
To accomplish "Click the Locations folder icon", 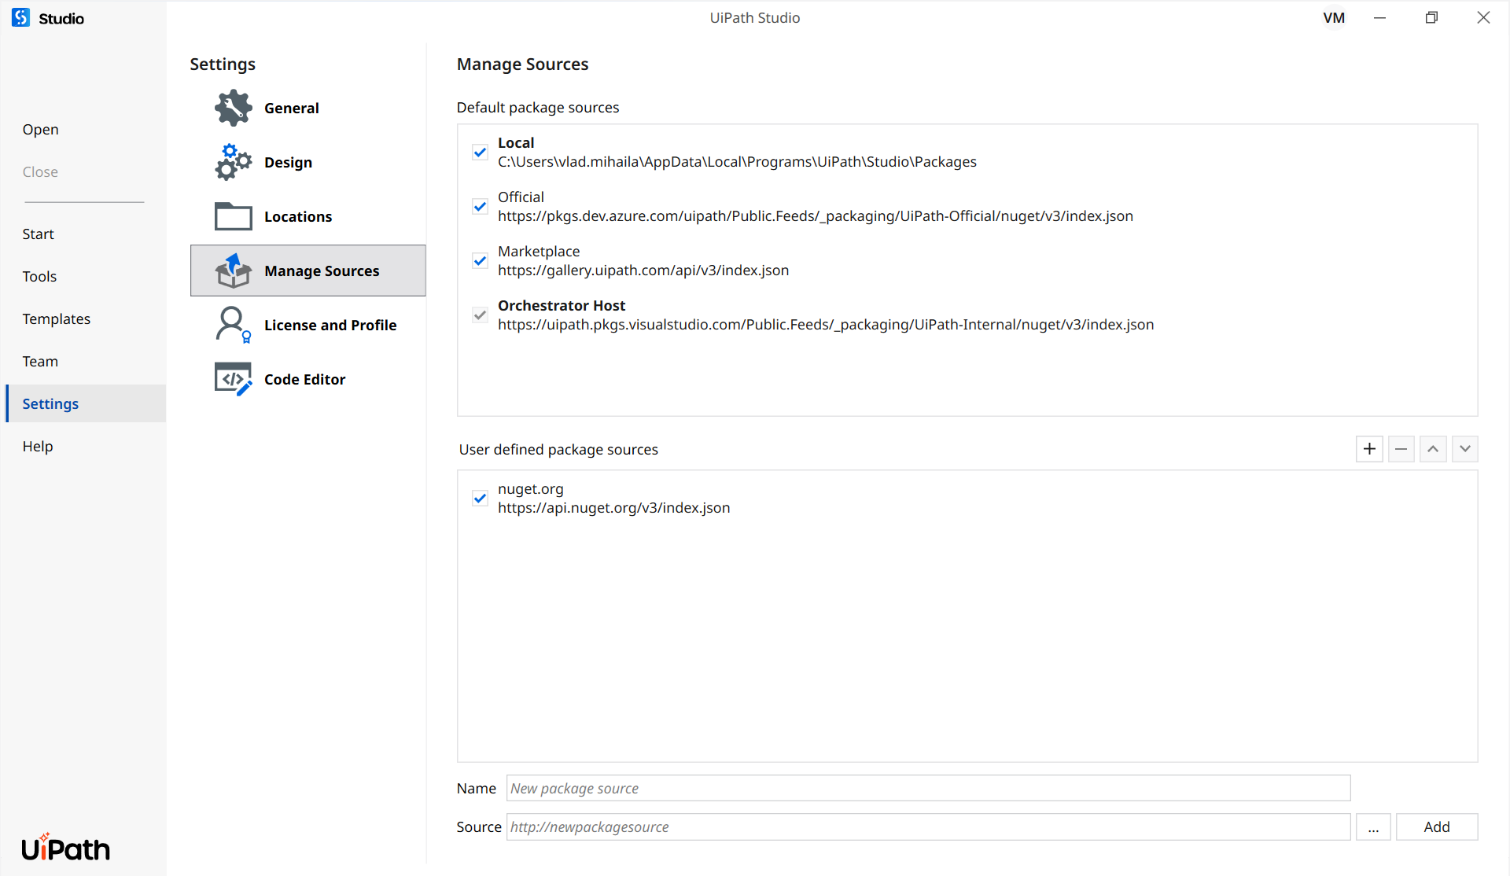I will [x=233, y=216].
